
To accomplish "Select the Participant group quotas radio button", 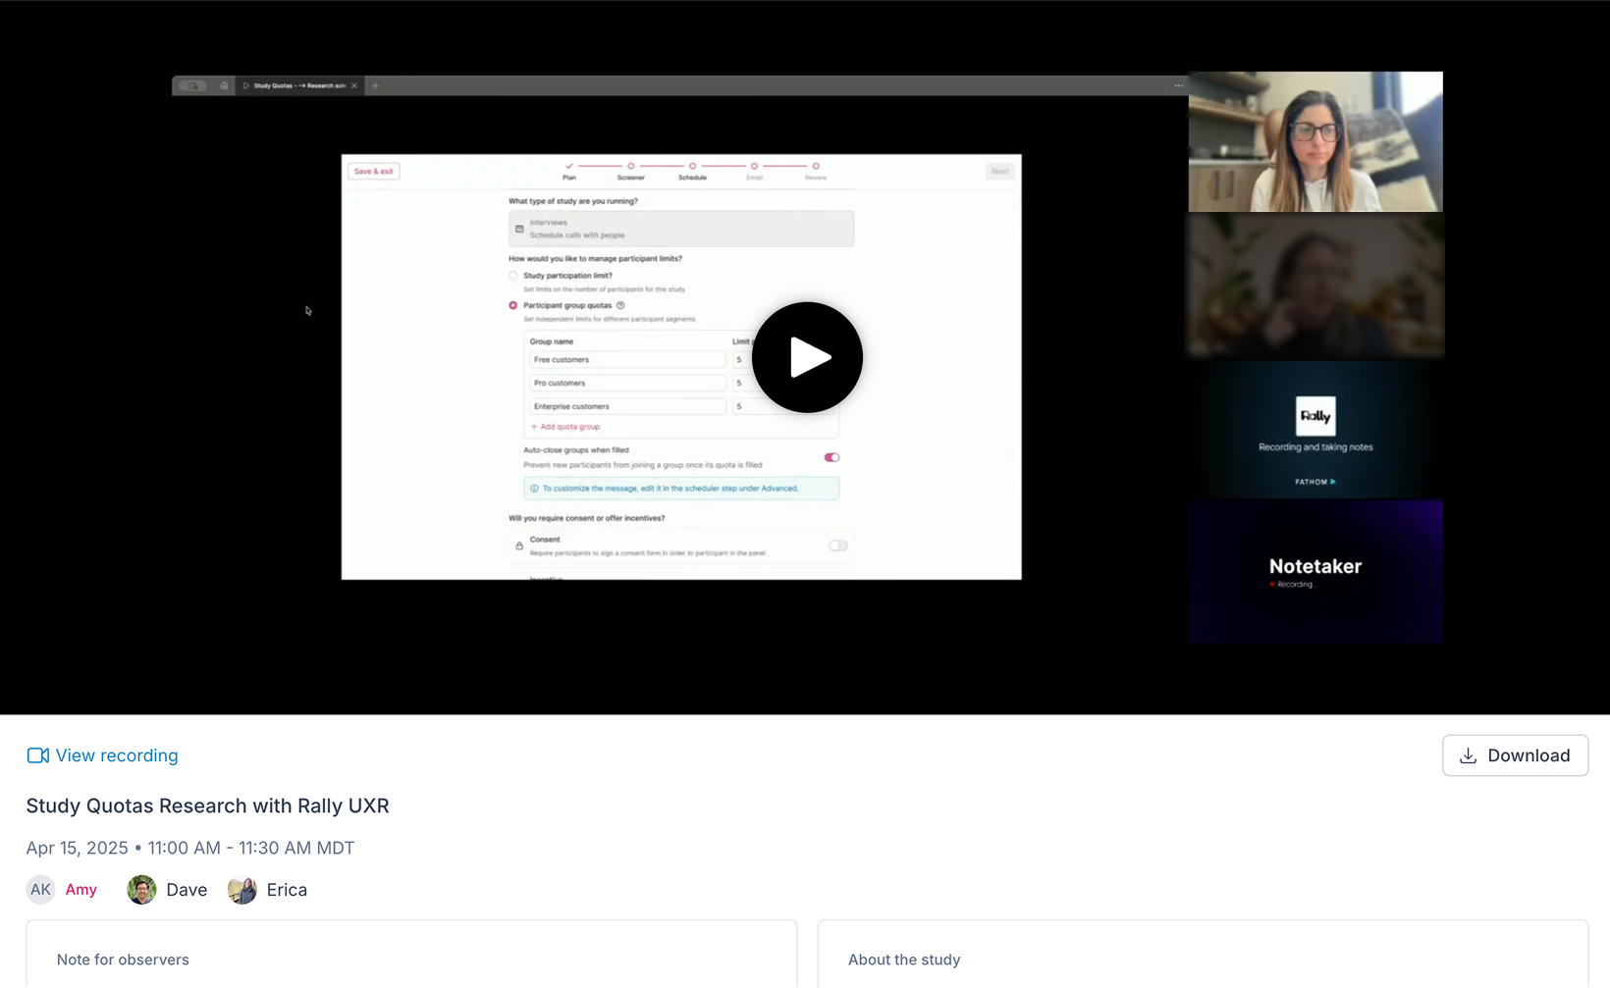I will pos(513,305).
